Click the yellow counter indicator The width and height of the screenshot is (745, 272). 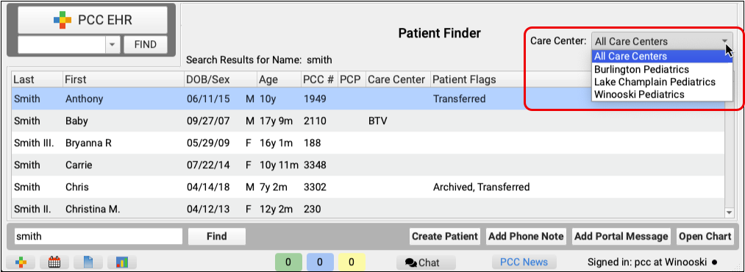(351, 262)
